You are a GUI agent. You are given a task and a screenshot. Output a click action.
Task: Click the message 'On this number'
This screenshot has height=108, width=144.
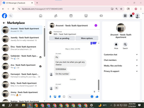tap(62, 74)
